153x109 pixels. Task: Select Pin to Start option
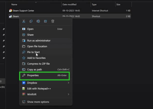(x=33, y=52)
